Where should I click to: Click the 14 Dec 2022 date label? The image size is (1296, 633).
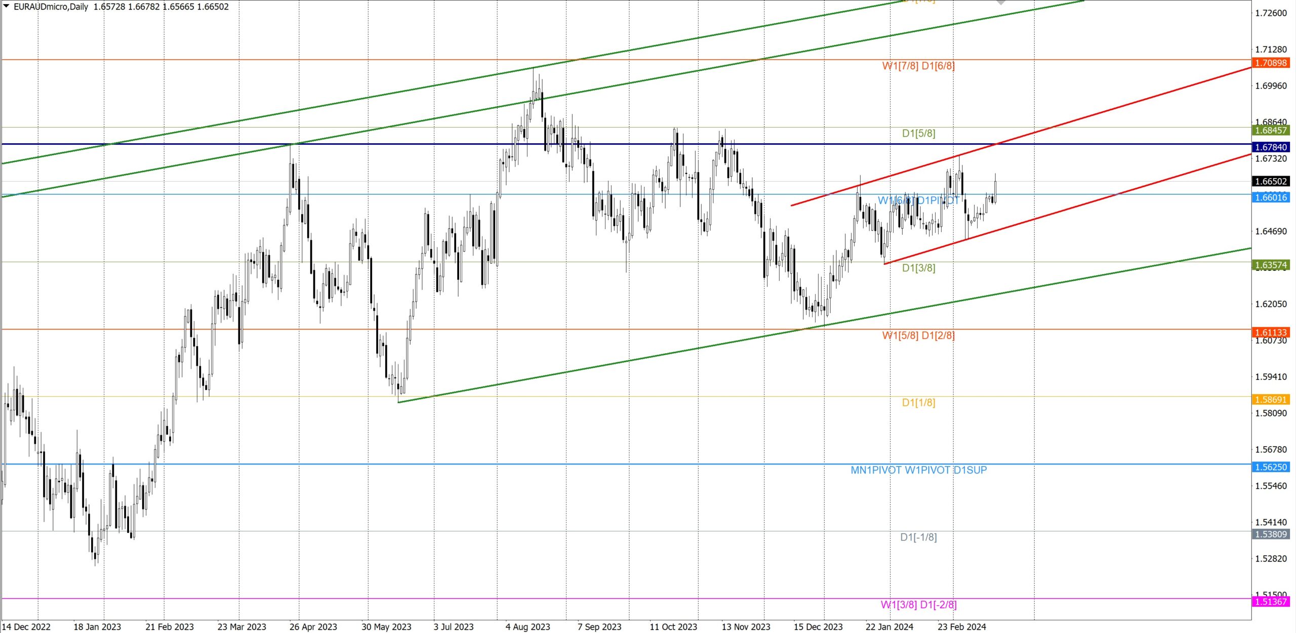26,627
